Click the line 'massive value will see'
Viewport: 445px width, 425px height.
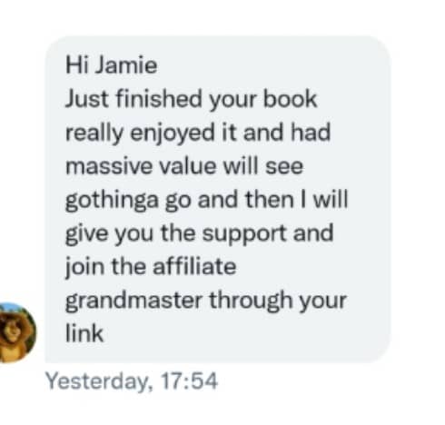click(x=184, y=166)
